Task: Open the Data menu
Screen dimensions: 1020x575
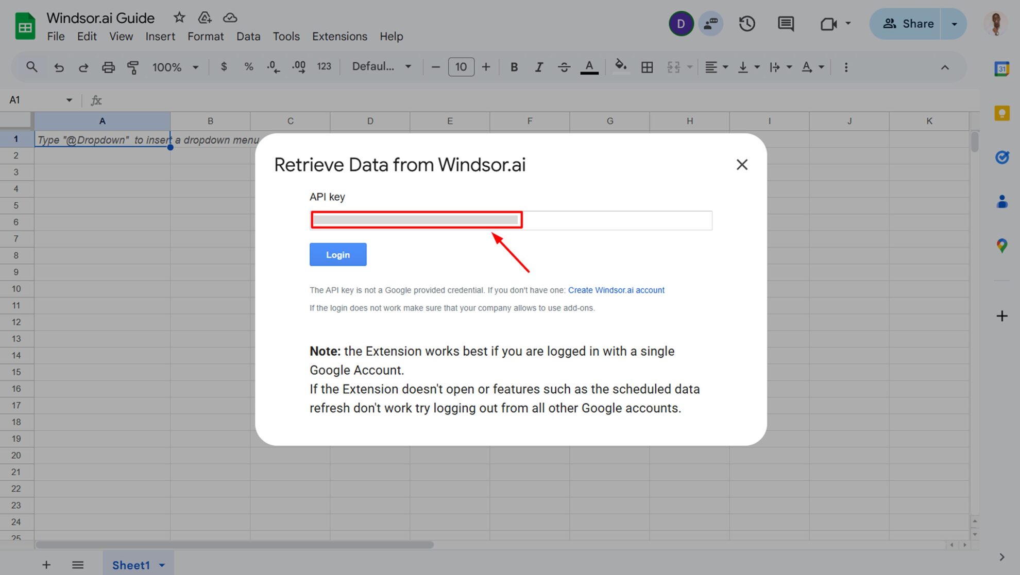Action: (248, 37)
